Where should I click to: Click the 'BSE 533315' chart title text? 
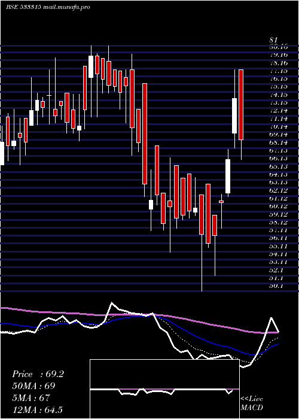tap(23, 7)
